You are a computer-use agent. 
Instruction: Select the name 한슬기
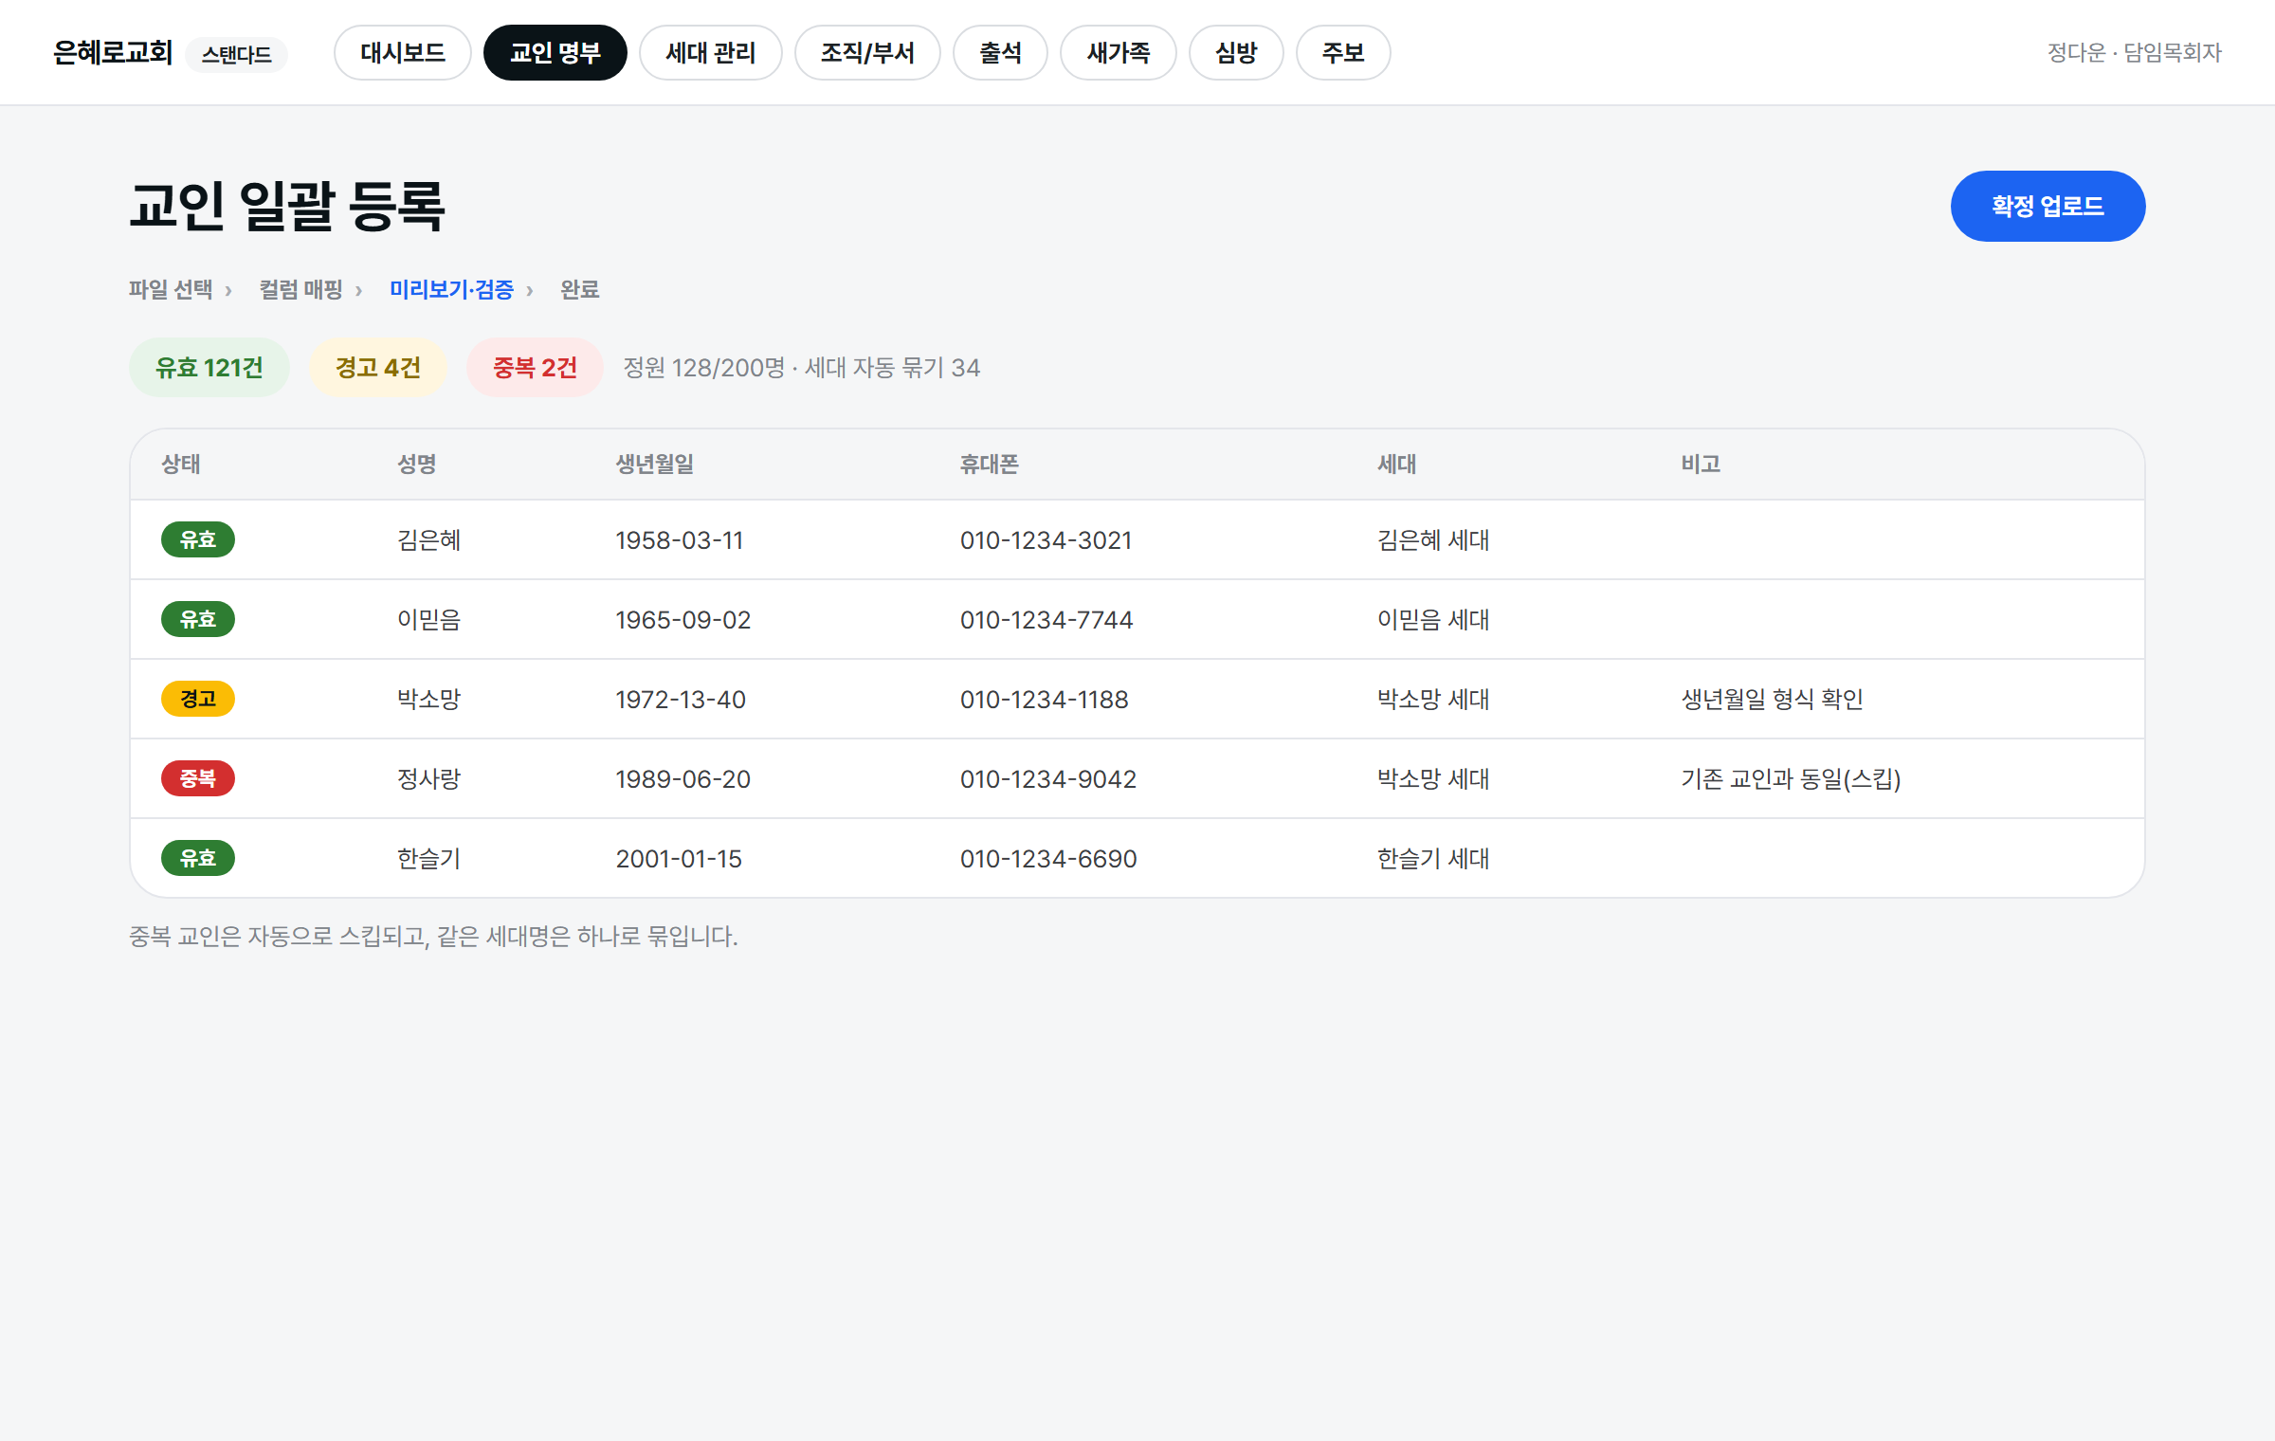click(x=429, y=859)
